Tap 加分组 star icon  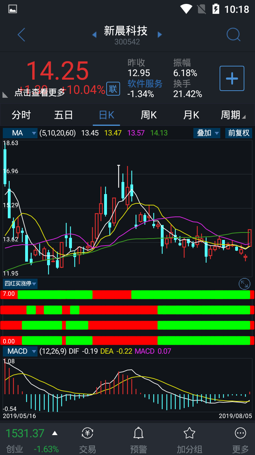(189, 433)
